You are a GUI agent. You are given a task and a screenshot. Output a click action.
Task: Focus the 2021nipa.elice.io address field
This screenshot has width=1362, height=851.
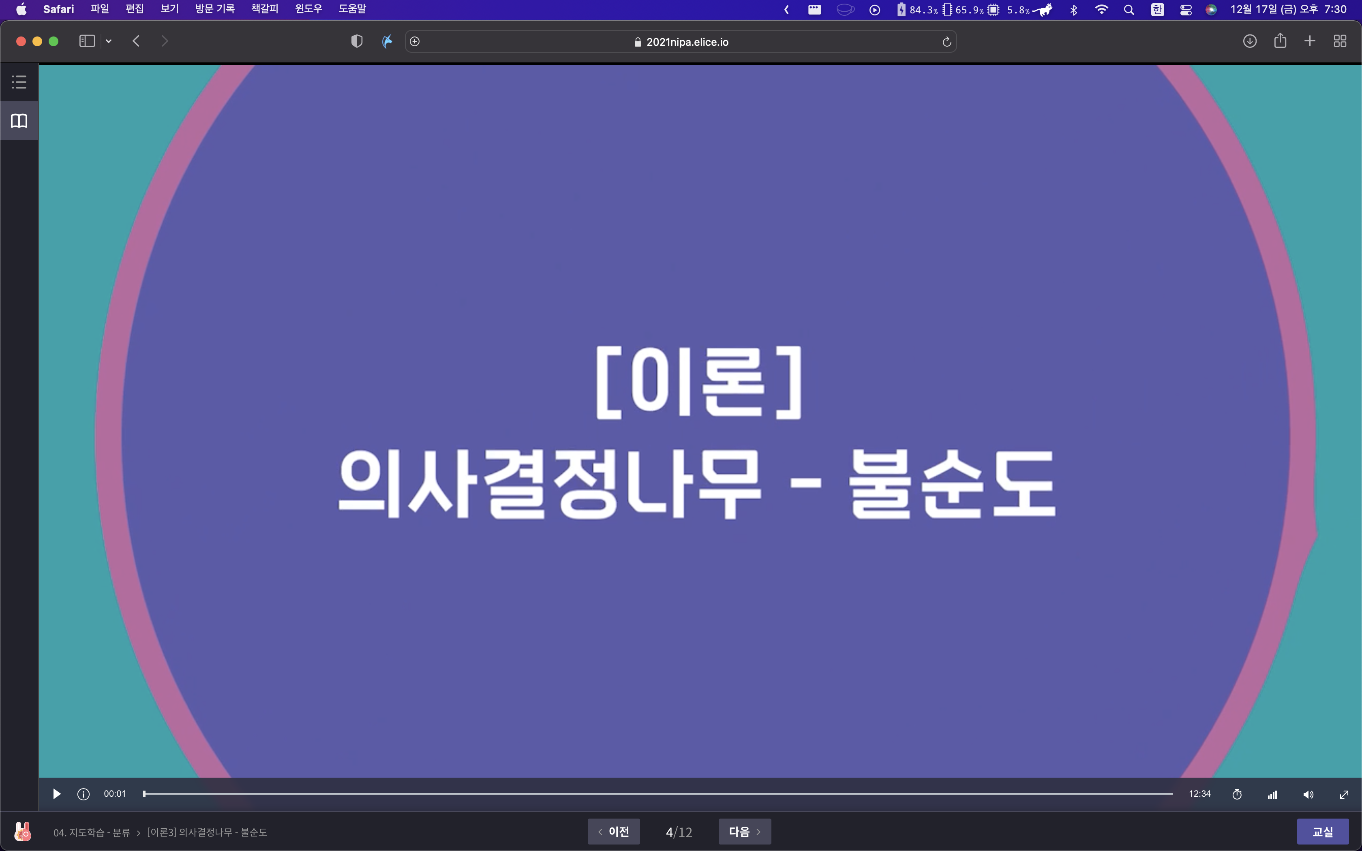click(681, 42)
